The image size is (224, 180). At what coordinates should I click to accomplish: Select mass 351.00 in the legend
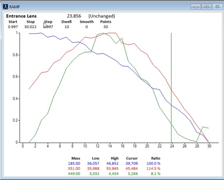click(74, 169)
